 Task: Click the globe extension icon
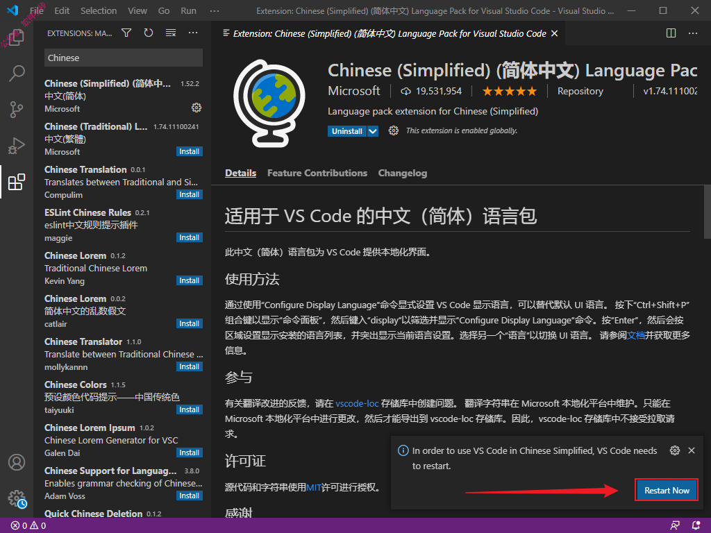(x=269, y=103)
